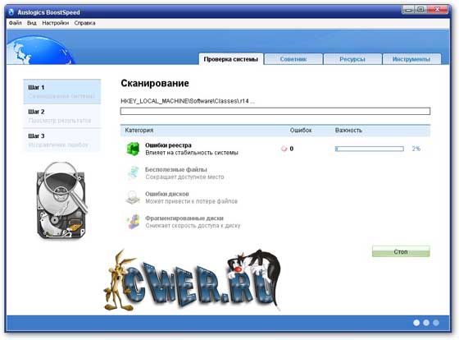Viewport: 459px width, 340px height.
Task: Click the hard drive magnifier illustration
Action: (61, 200)
